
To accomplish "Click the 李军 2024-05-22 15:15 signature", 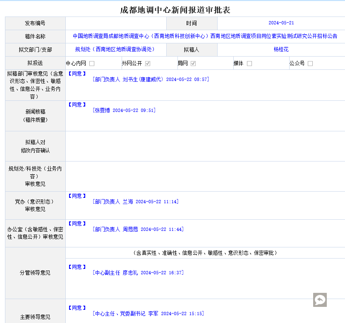I will [x=148, y=313].
